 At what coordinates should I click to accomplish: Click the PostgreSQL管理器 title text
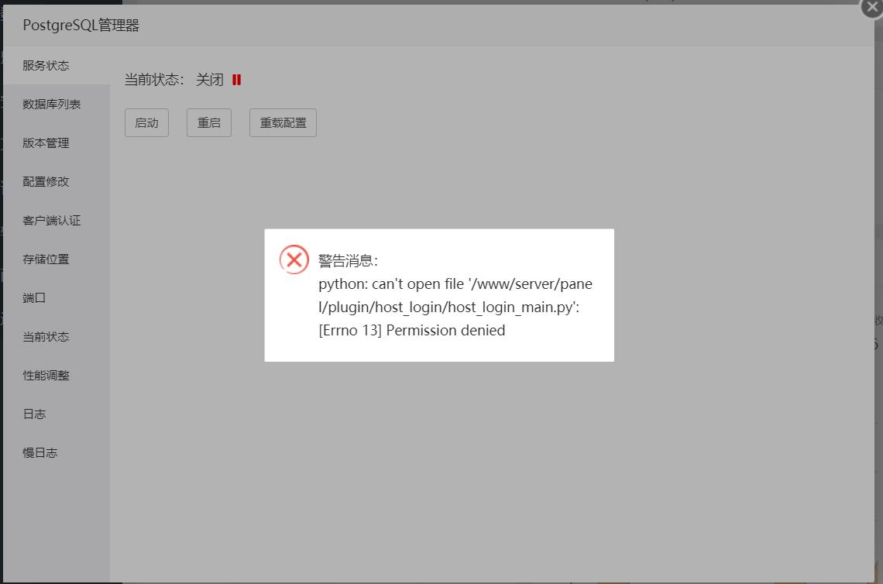pos(81,26)
